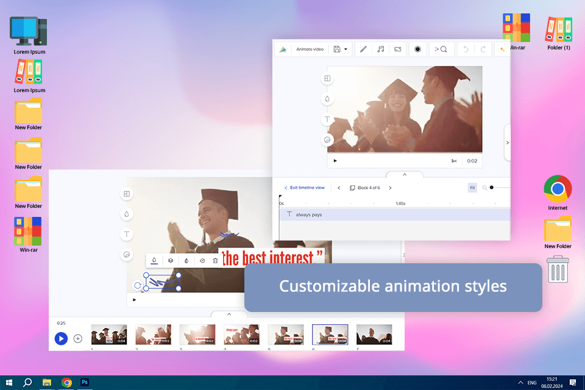The image size is (585, 390).
Task: Click the orange sparkle icon in the toolbar
Action: coord(502,49)
